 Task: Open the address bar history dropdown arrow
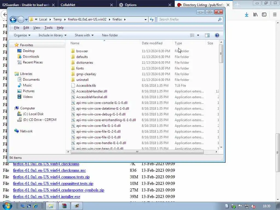145,19
